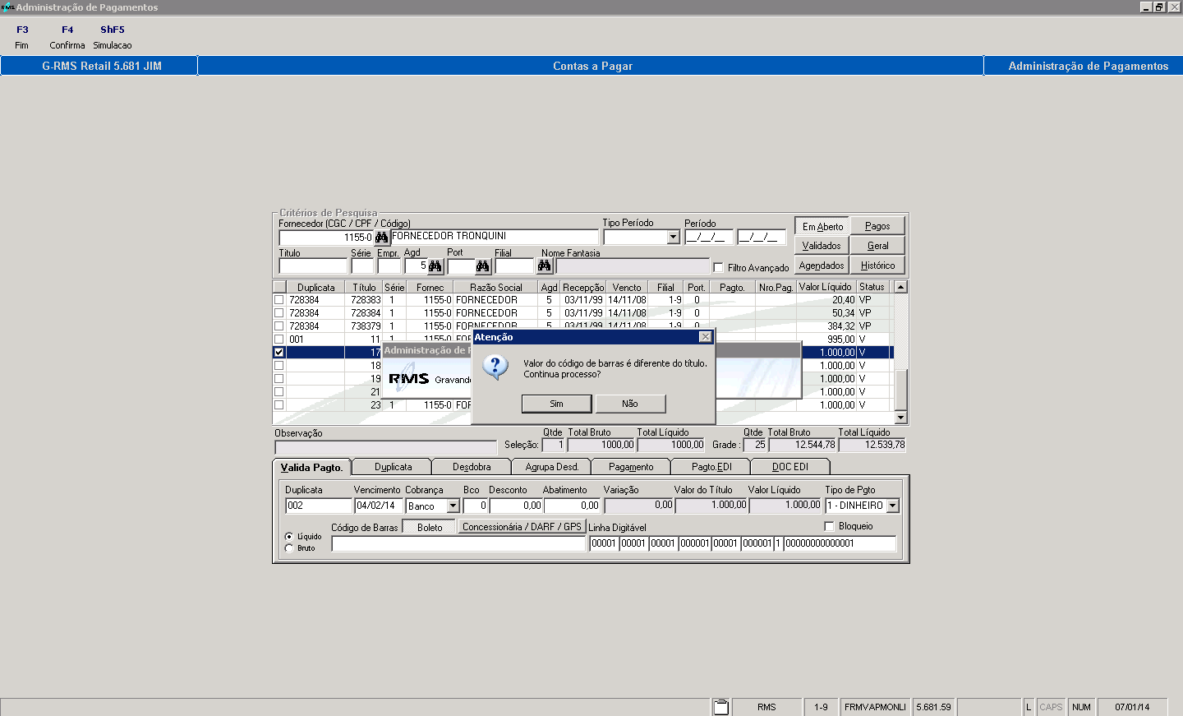Toggle the select-all checkbox in grid header
Screen dimensions: 1183x716
point(279,287)
